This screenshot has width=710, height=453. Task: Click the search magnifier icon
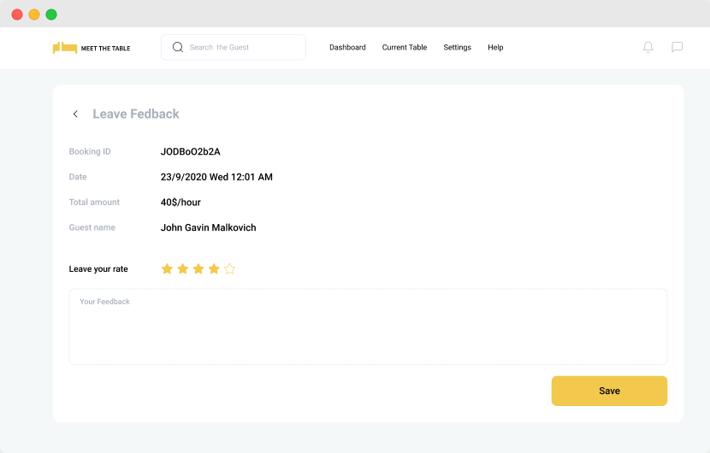178,47
